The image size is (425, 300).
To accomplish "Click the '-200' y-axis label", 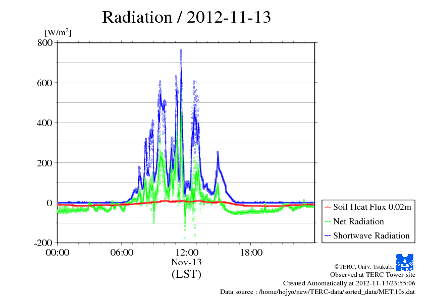I will point(43,243).
